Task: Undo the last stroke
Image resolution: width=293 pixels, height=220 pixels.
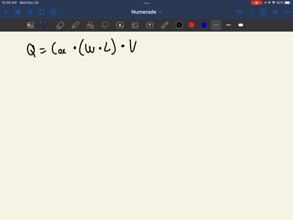Action: tap(239, 12)
